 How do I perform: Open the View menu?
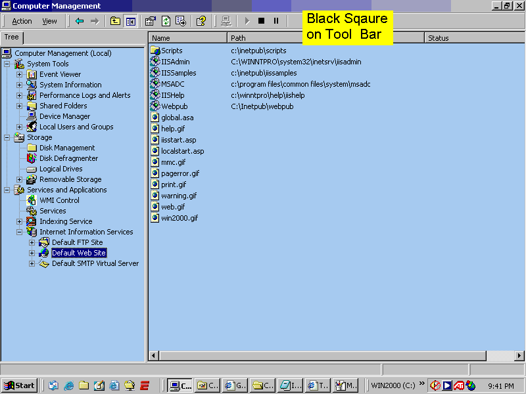(x=49, y=21)
